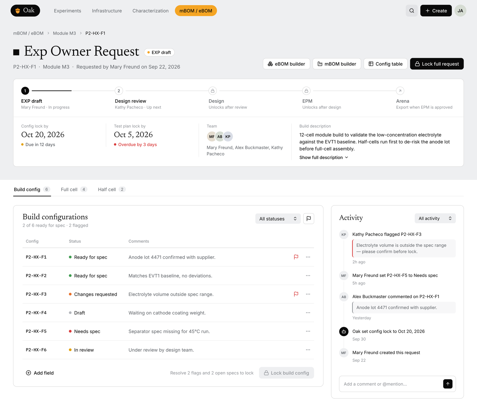Toggle the flagged-only filter flag button
The width and height of the screenshot is (477, 417).
point(309,218)
